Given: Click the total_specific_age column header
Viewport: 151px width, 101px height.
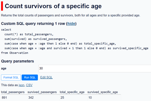Looking at the screenshot, I should pos(72,92).
